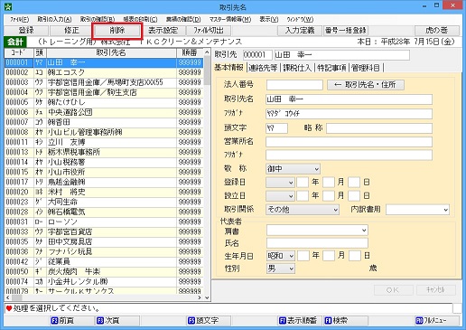Image resolution: width=466 pixels, height=330 pixels.
Task: Open the ファイル(F) menu
Action: point(20,19)
